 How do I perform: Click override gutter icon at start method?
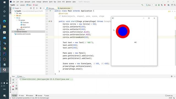pyautogui.click(x=50, y=21)
